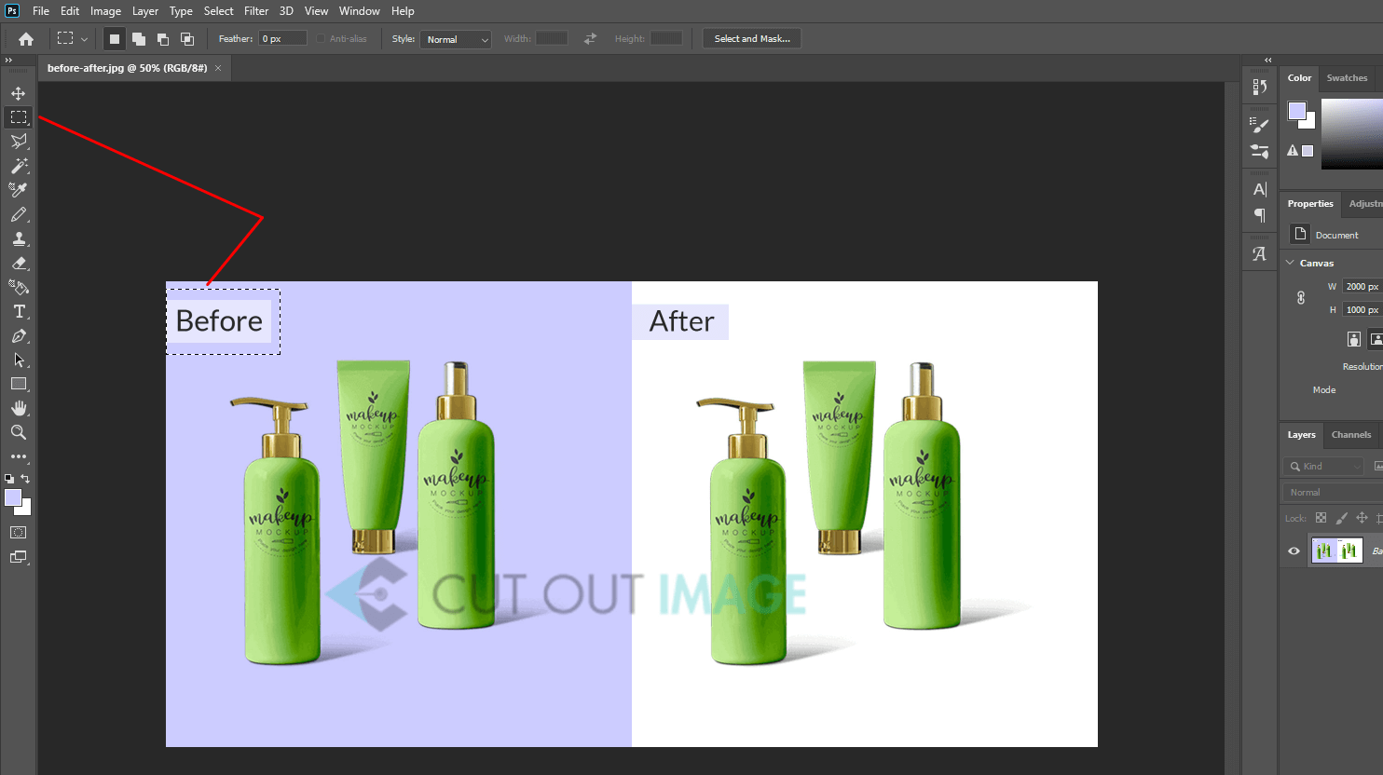Select the Pen tool
This screenshot has height=775, width=1383.
(x=19, y=335)
